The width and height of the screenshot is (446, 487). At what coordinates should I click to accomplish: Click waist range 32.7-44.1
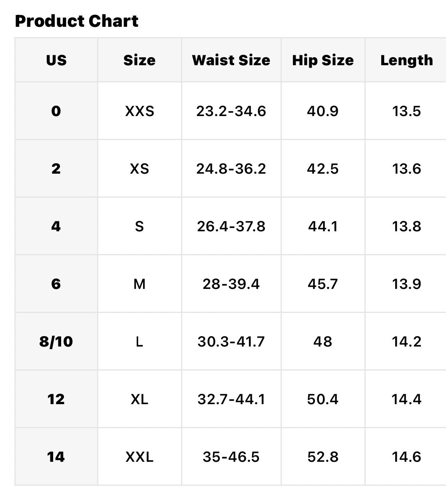(x=231, y=399)
